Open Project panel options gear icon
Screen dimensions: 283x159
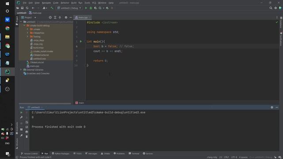(66, 17)
